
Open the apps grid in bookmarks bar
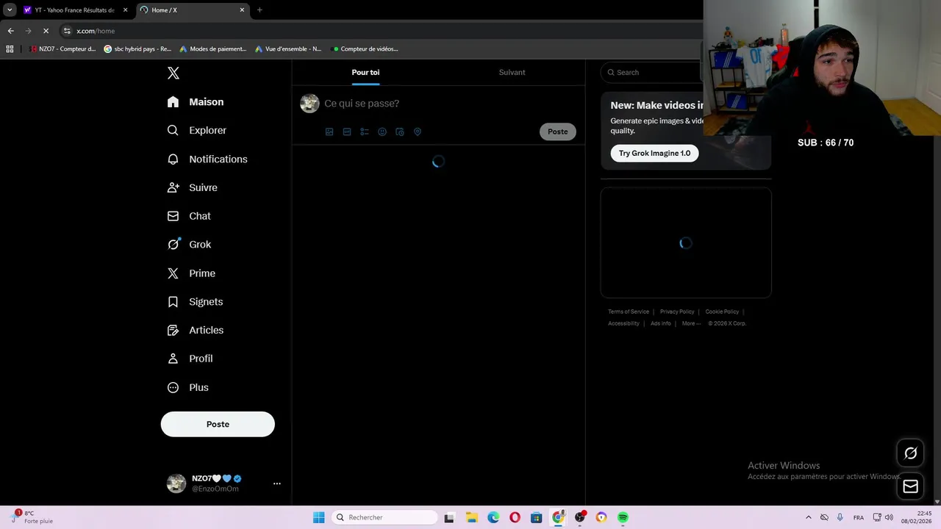pos(10,49)
